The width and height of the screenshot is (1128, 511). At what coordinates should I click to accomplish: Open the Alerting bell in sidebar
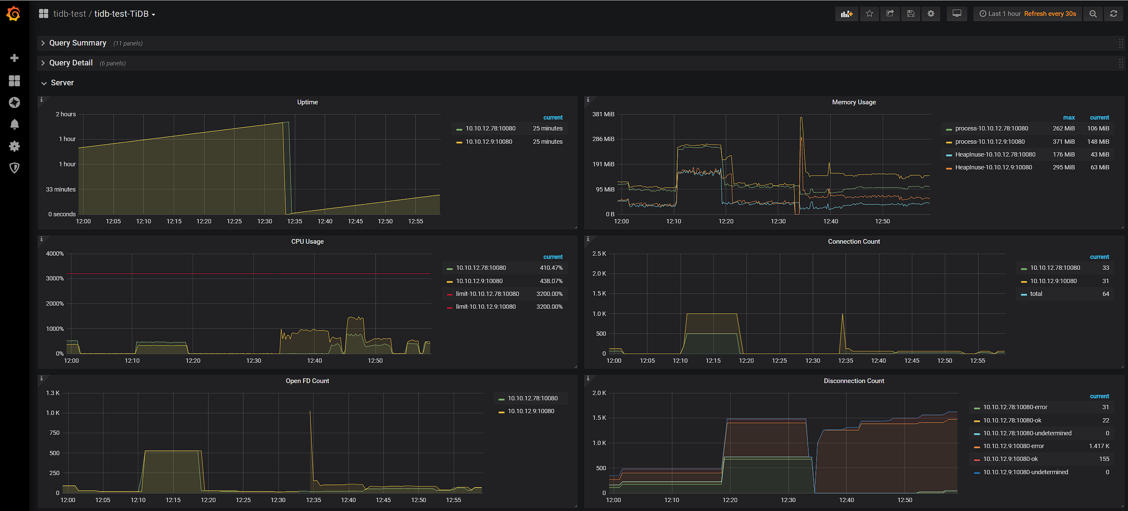(14, 124)
